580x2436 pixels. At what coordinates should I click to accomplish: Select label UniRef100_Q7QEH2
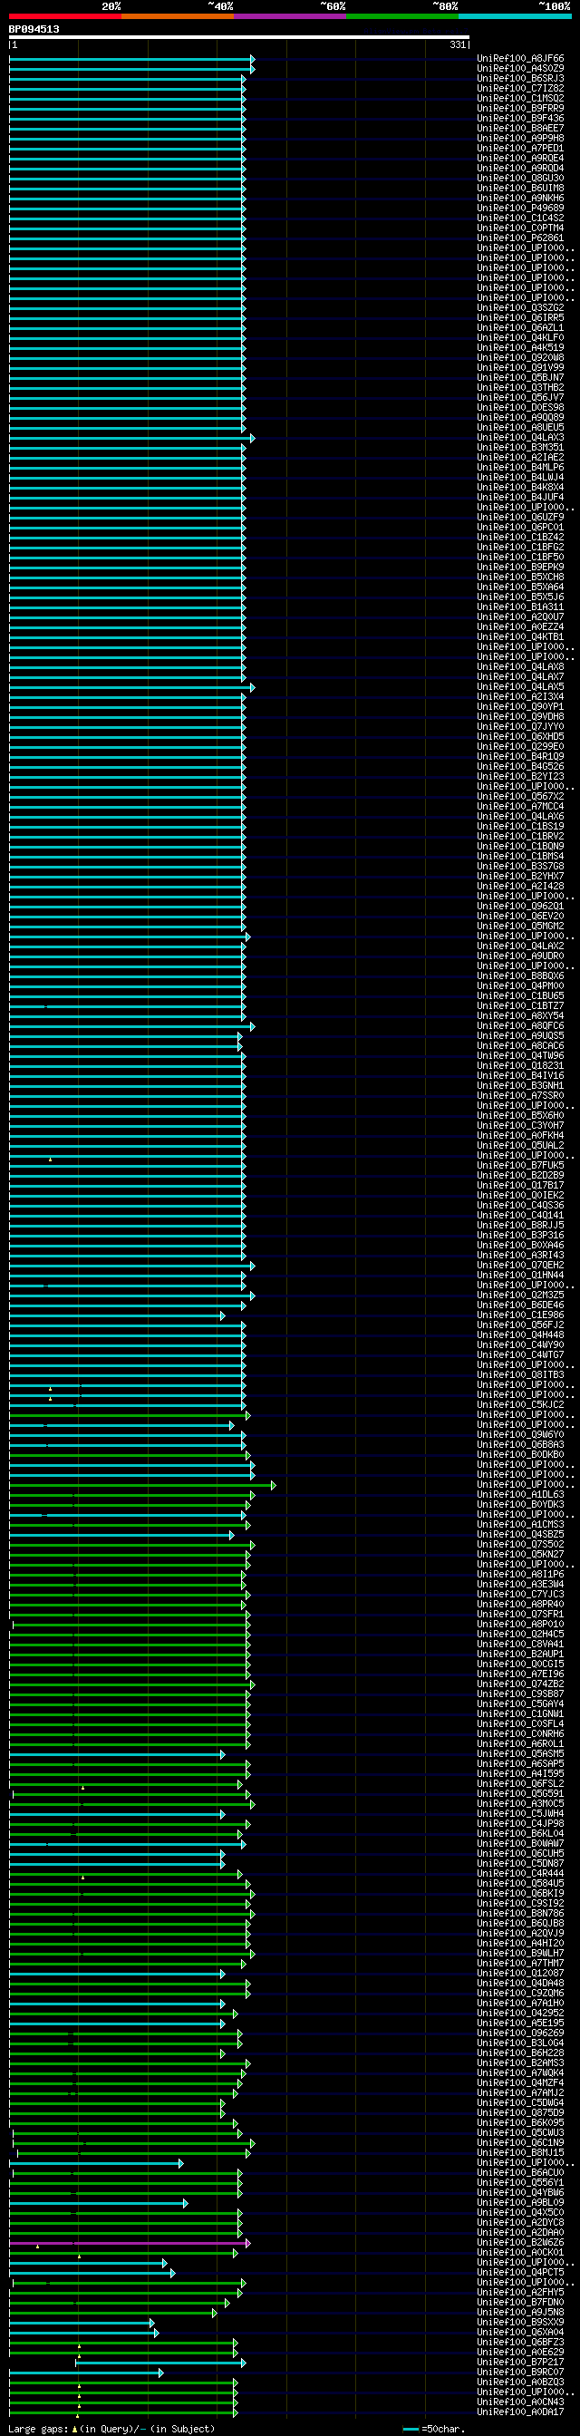[x=520, y=1266]
